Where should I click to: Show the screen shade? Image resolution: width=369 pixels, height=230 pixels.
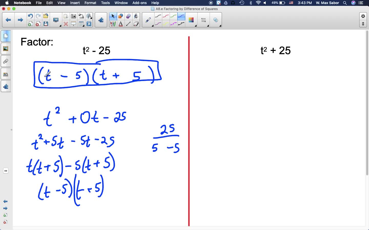coord(74,24)
